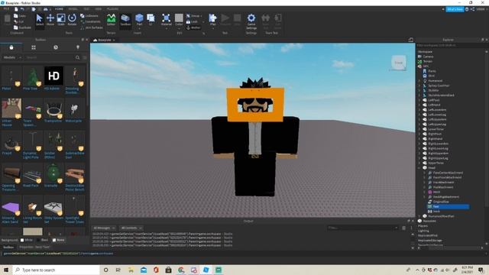Viewport: 489px width, 275px height.
Task: Select the Black background option
Action: 42,240
